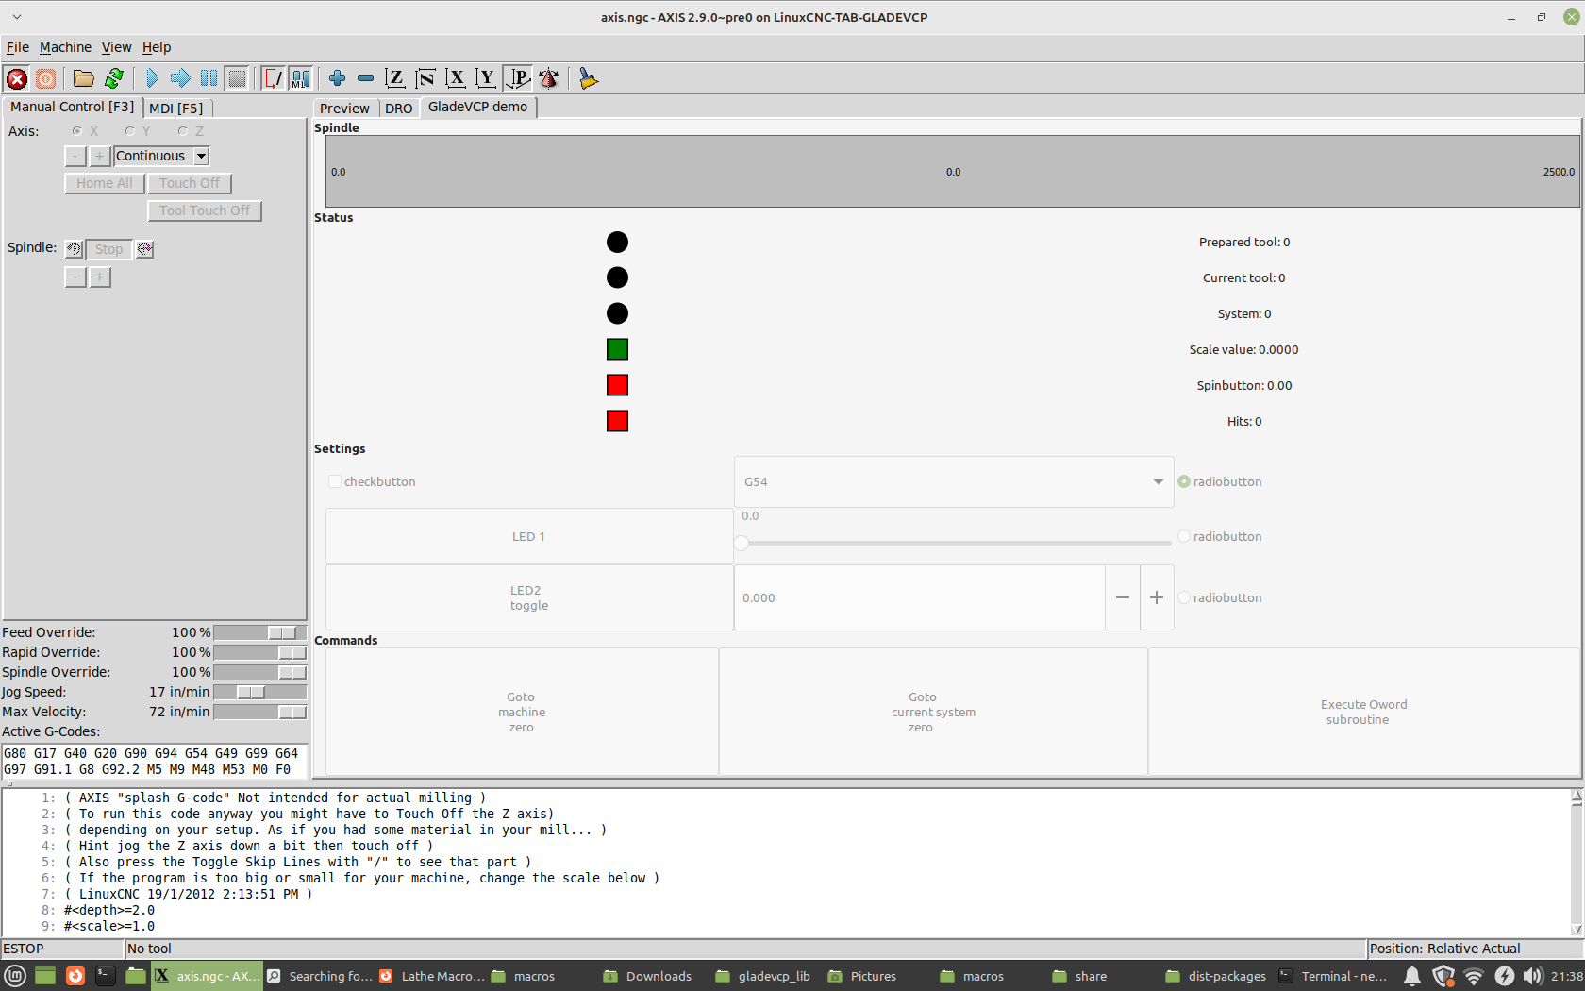
Task: Click the 0.0 horizontal scale slider handle
Action: click(742, 543)
